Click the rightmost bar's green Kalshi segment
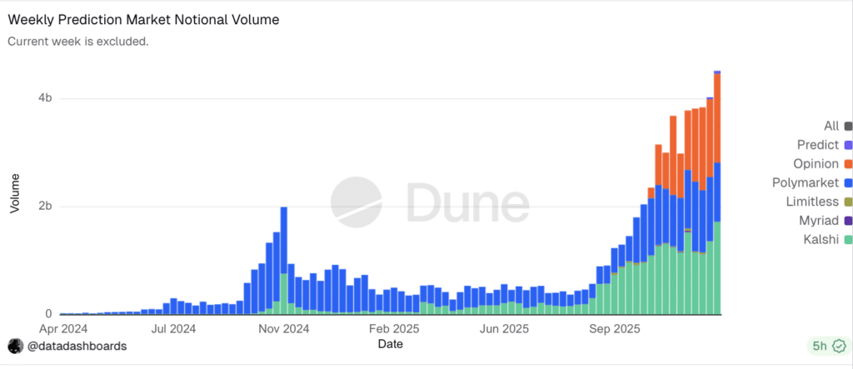The width and height of the screenshot is (853, 369). coord(717,267)
